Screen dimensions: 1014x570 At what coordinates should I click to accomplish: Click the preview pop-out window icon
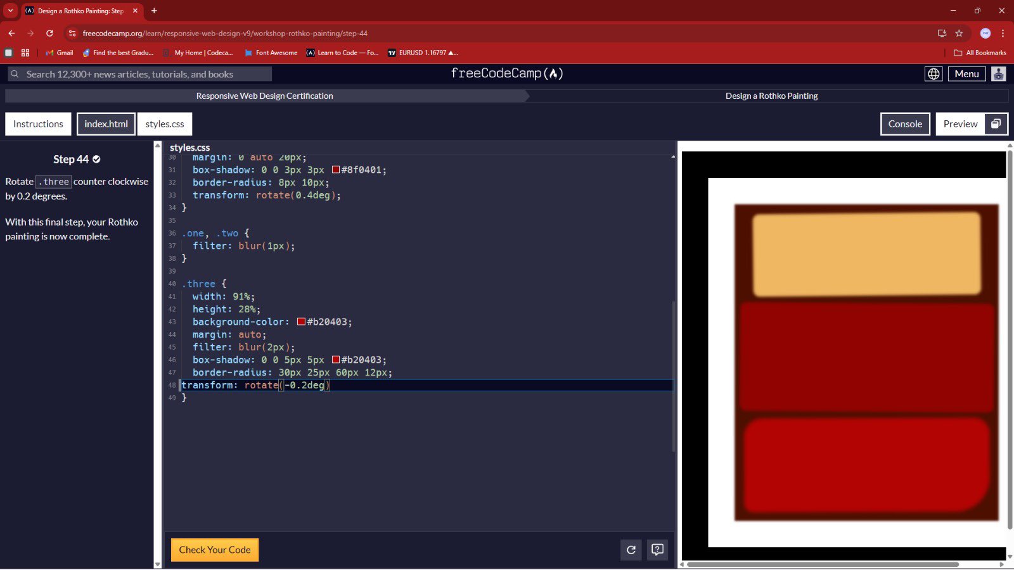pyautogui.click(x=996, y=124)
